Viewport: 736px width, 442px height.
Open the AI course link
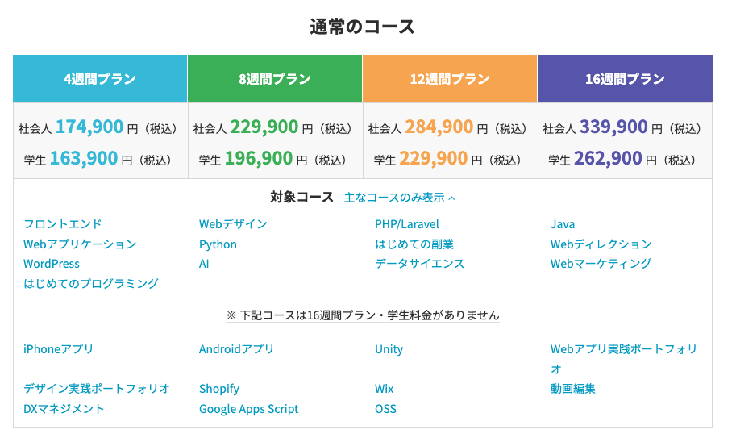click(204, 264)
